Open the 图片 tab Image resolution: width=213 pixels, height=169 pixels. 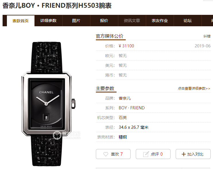(x=76, y=21)
